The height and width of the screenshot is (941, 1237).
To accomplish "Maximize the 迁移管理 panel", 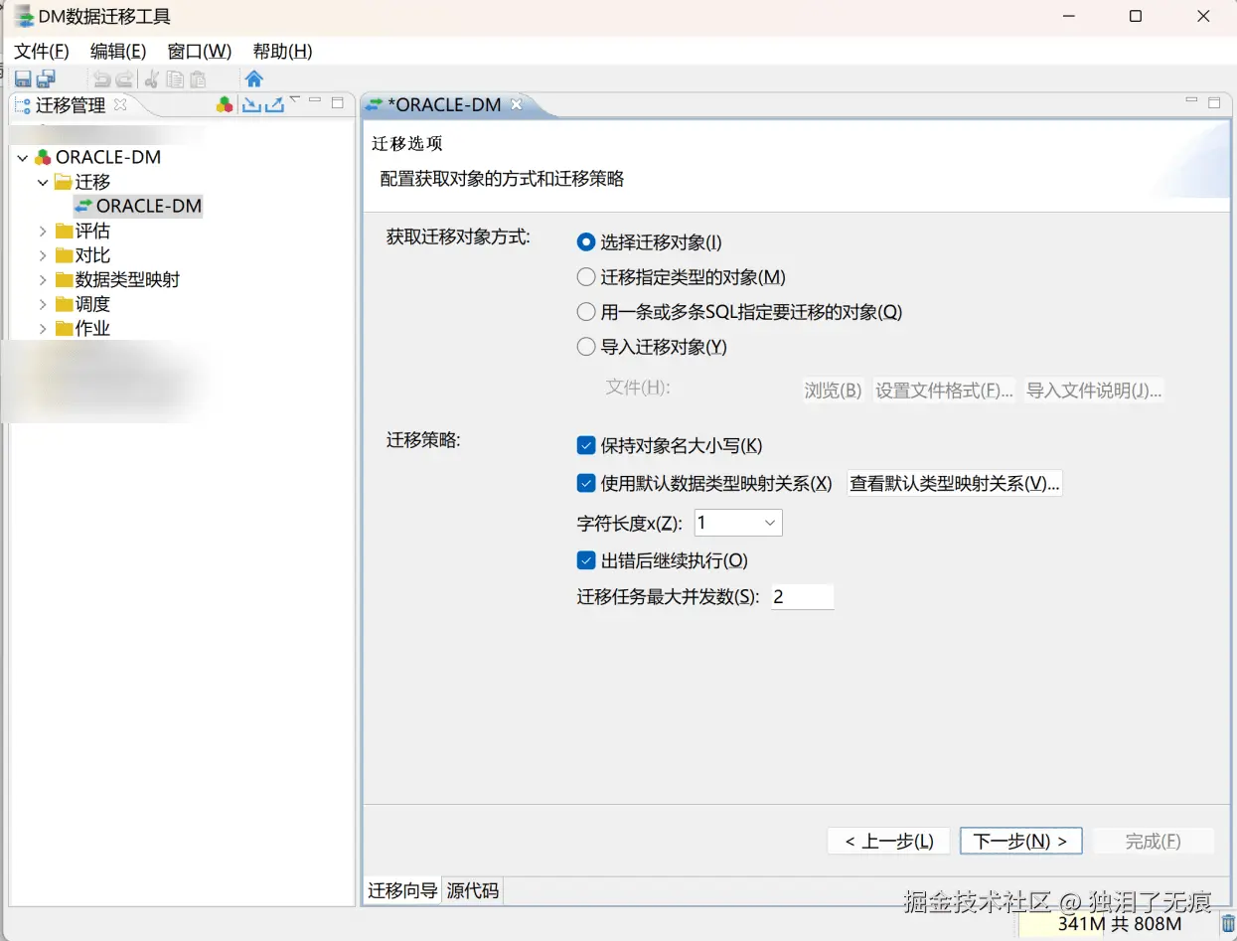I will [338, 101].
